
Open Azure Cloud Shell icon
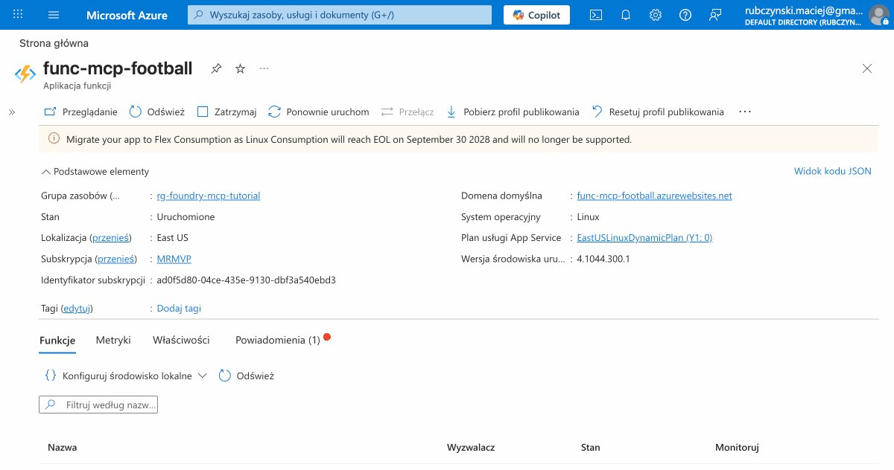tap(596, 15)
